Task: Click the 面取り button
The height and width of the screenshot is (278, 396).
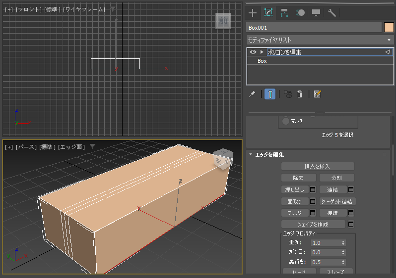Action: click(295, 201)
